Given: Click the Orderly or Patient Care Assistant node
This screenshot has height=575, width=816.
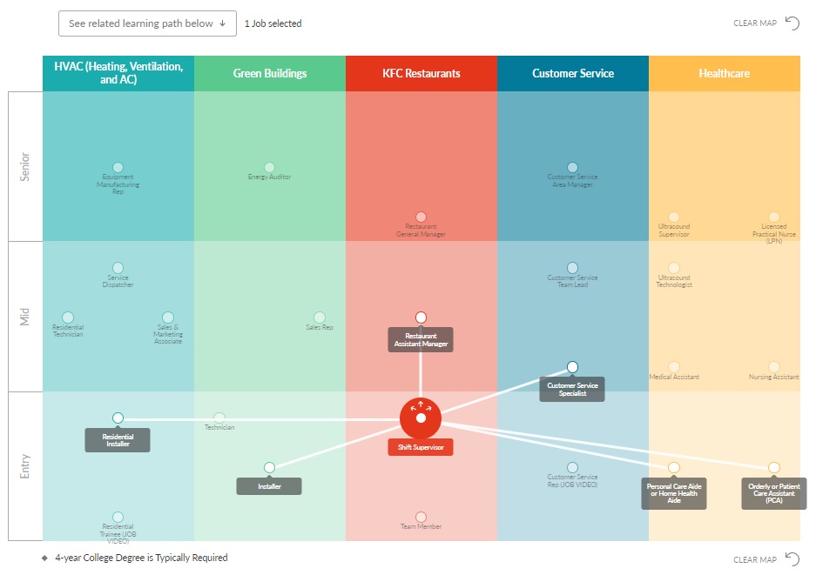Looking at the screenshot, I should [774, 467].
